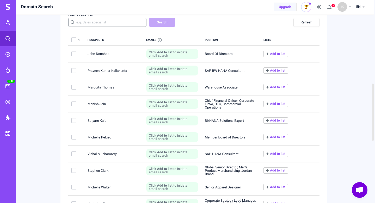Check the box next to John Donahoe
375x203 pixels.
(74, 54)
